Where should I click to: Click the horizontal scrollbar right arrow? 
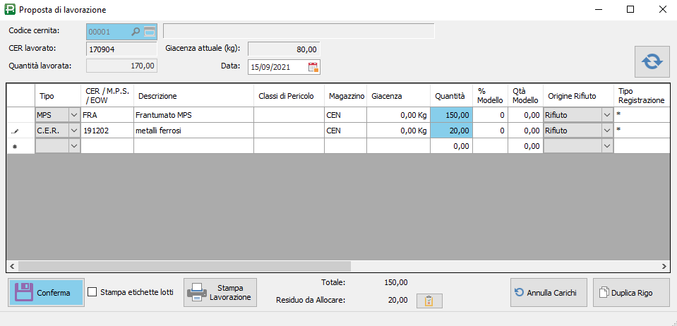pyautogui.click(x=664, y=266)
